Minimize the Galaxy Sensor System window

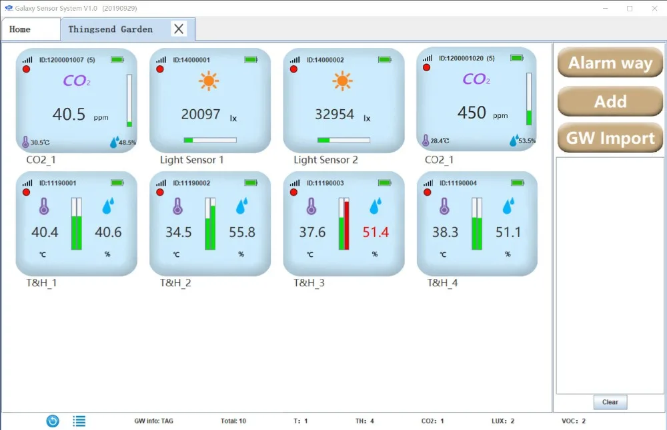point(606,8)
